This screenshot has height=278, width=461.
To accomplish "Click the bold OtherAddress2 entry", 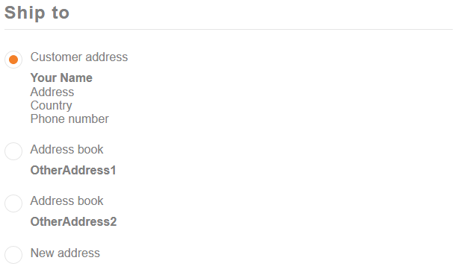I will click(x=73, y=221).
